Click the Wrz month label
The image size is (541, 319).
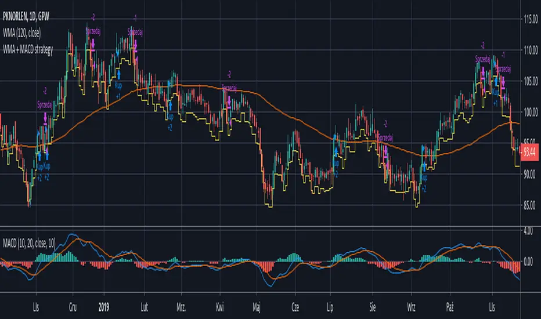(x=412, y=307)
